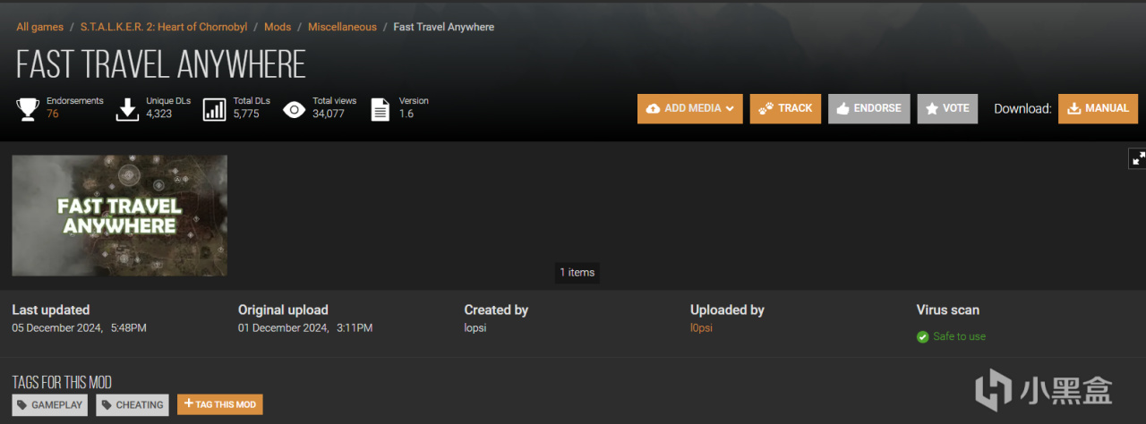Click the download icon on MANUAL button
The height and width of the screenshot is (424, 1146).
1073,108
